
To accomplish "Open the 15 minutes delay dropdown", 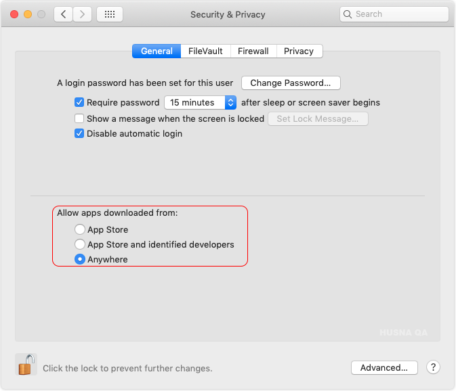I will [200, 102].
